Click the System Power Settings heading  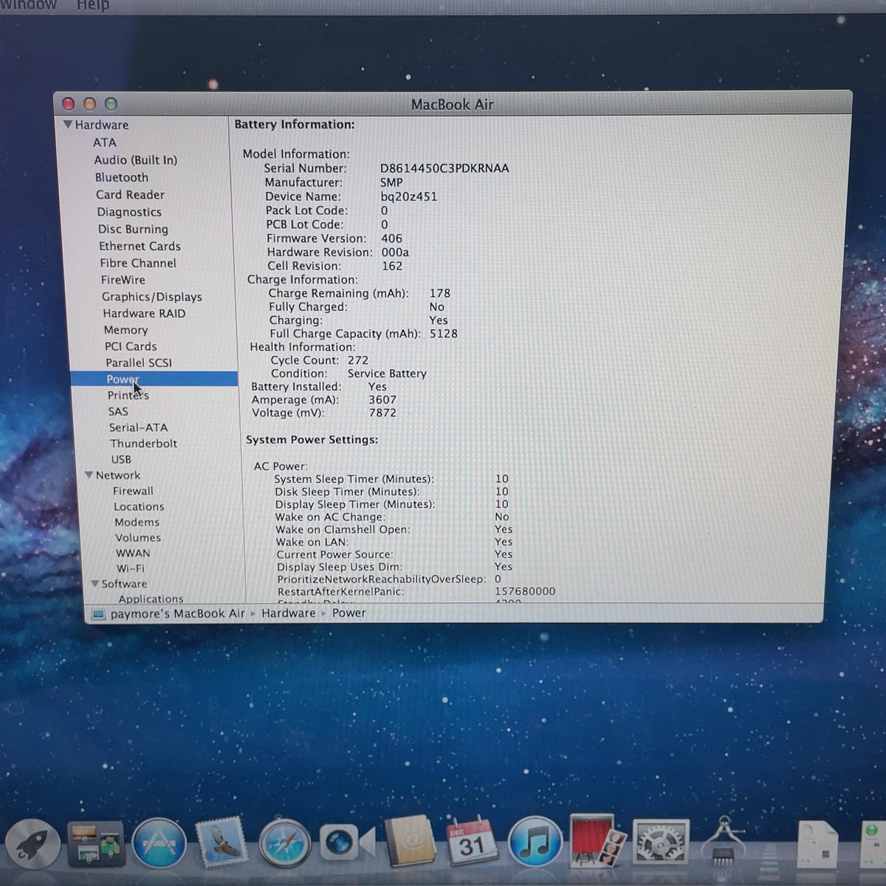[x=312, y=439]
